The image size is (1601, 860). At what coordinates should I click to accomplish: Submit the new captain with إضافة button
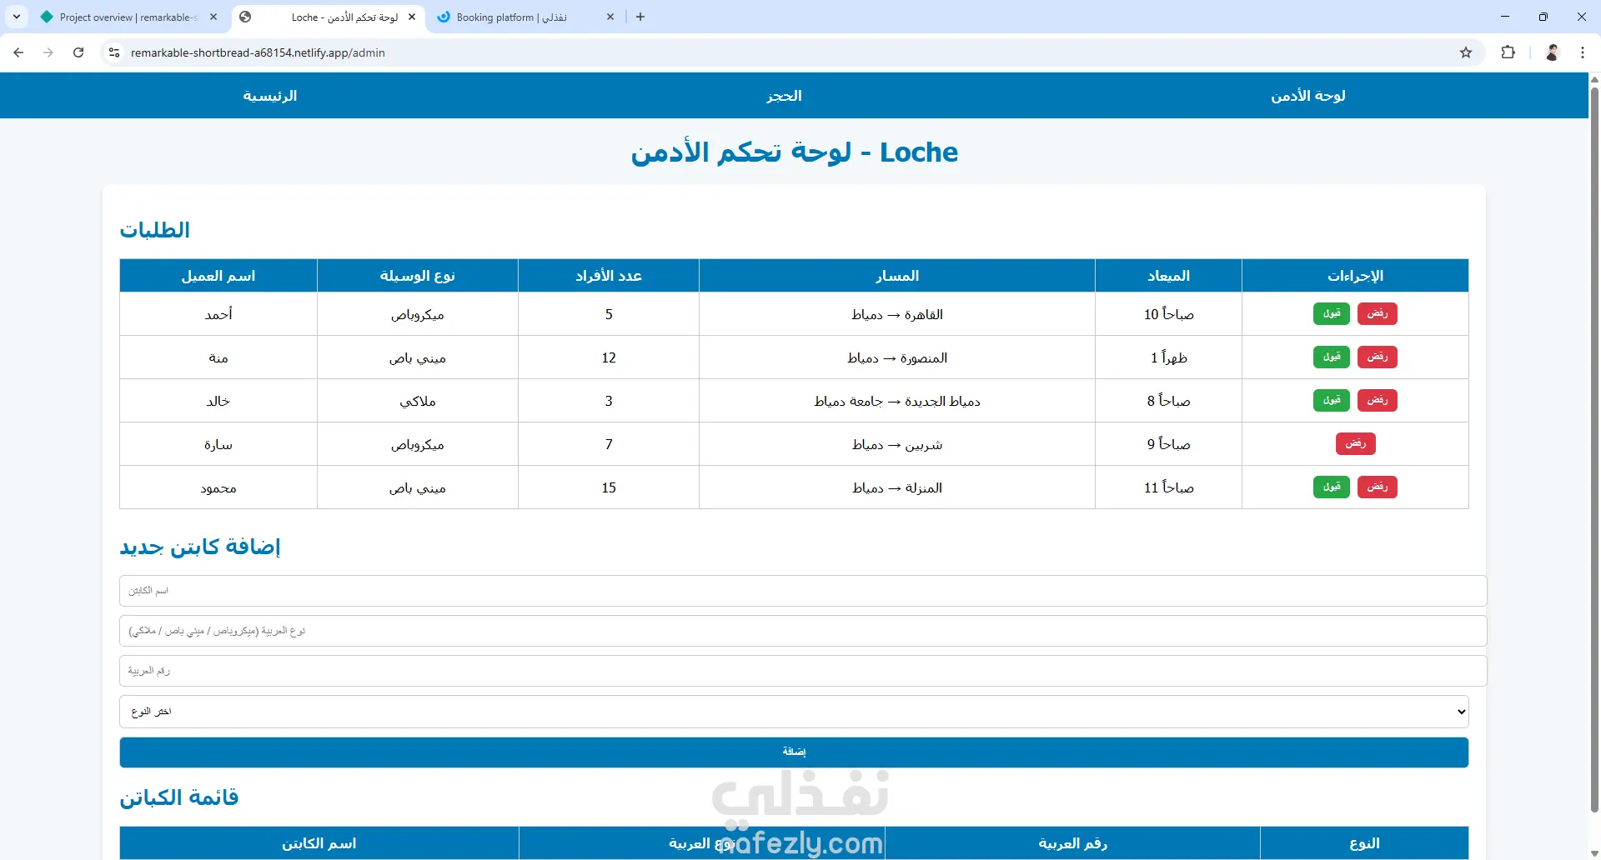pyautogui.click(x=794, y=752)
